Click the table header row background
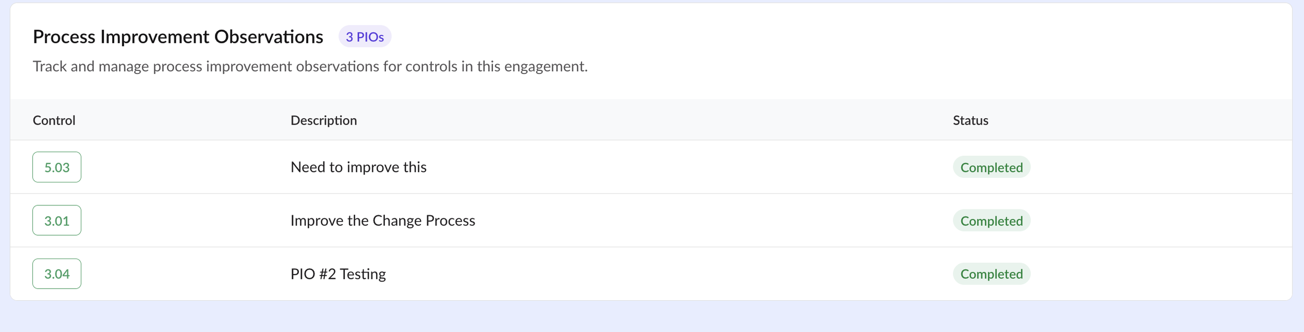The height and width of the screenshot is (332, 1304). click(651, 120)
